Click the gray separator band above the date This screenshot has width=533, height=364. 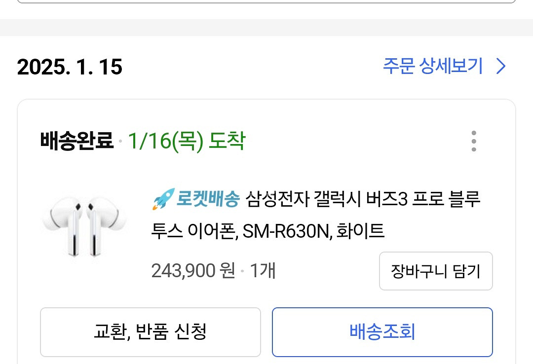(266, 28)
